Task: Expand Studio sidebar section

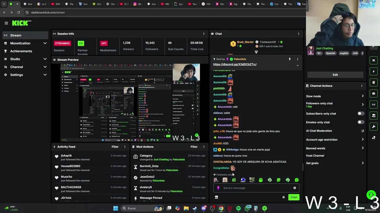Action: 45,59
